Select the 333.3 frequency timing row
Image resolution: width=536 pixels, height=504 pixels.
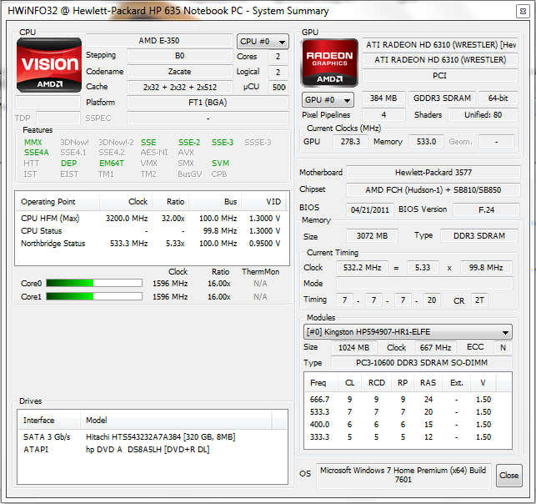[408, 437]
